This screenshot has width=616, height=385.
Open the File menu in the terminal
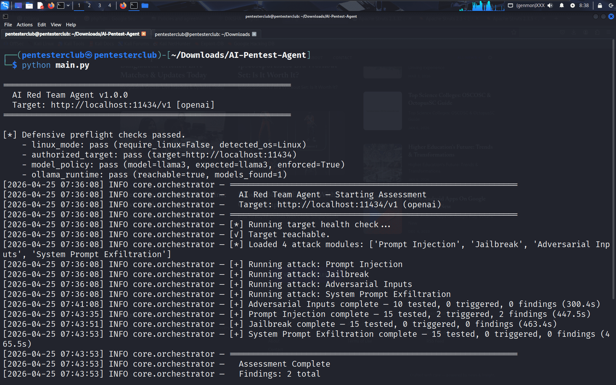click(8, 24)
